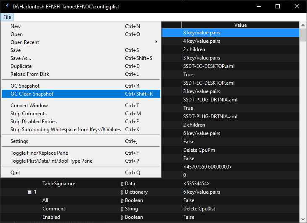Click '<43707550 6D000000>' data value

coord(207,167)
